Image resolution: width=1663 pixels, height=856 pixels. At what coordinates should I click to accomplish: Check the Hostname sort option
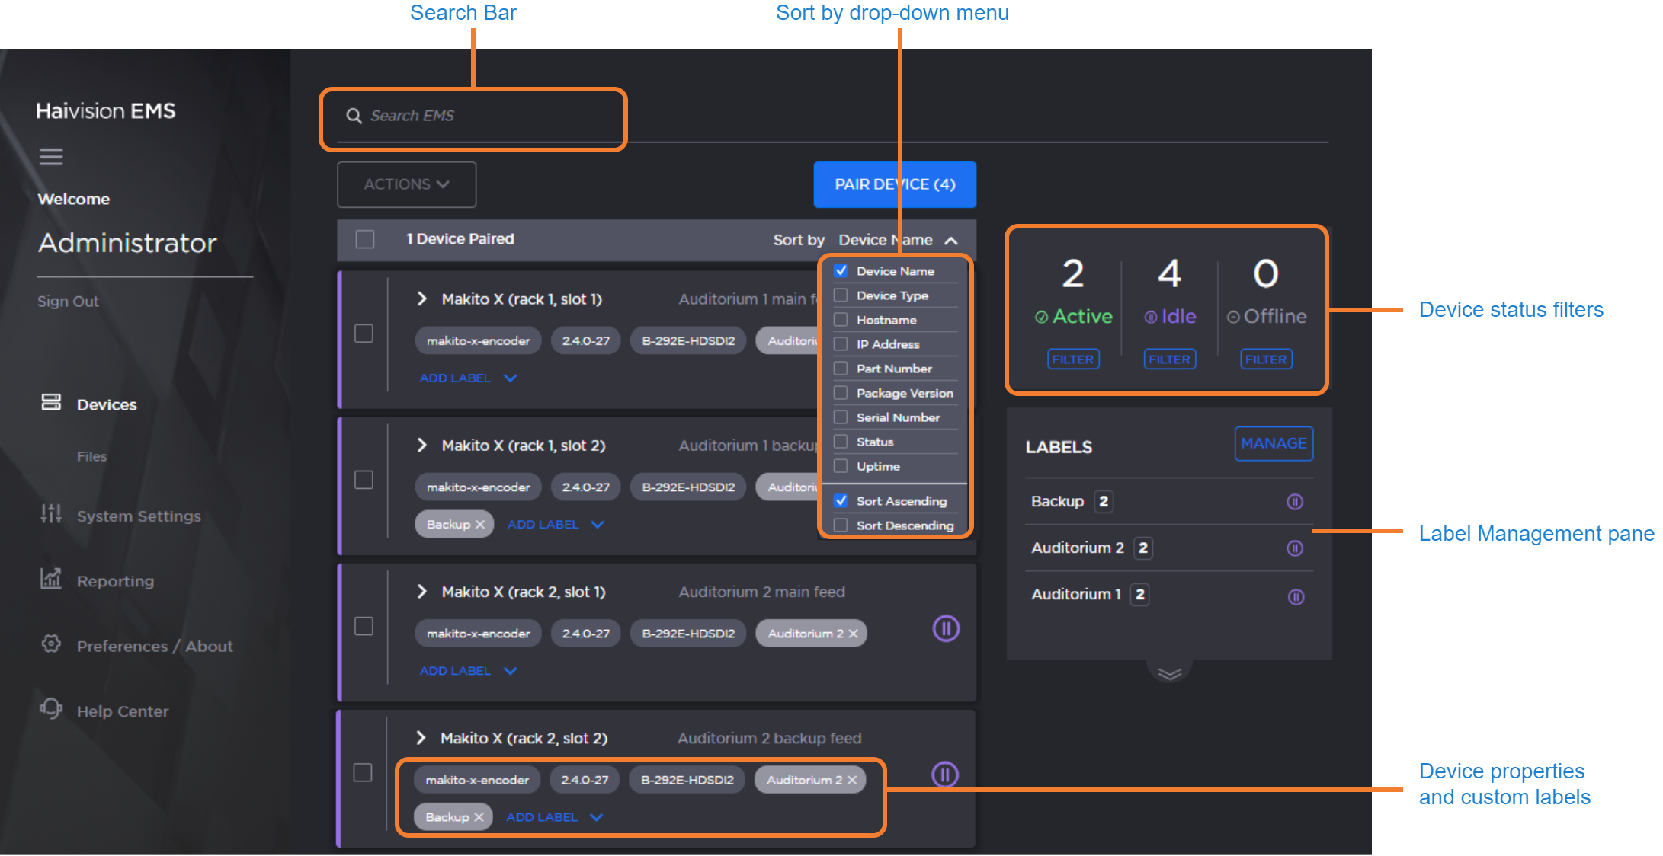(841, 320)
